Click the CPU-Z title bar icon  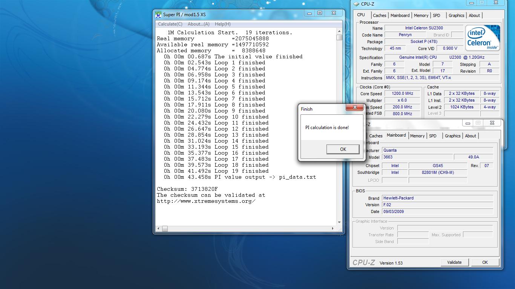pos(356,4)
